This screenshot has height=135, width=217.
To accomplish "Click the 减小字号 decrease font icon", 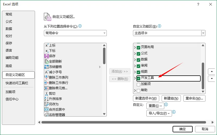I will pos(47,72).
